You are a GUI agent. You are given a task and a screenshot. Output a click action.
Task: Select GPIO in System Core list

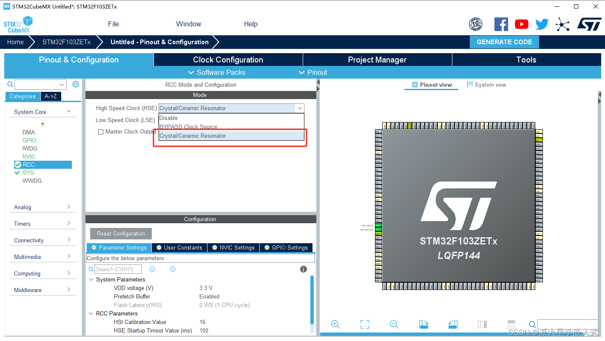pyautogui.click(x=29, y=140)
